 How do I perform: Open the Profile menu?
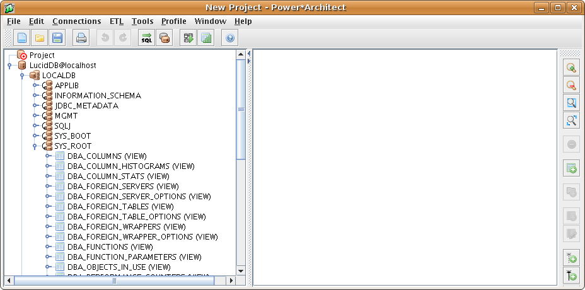tap(173, 21)
